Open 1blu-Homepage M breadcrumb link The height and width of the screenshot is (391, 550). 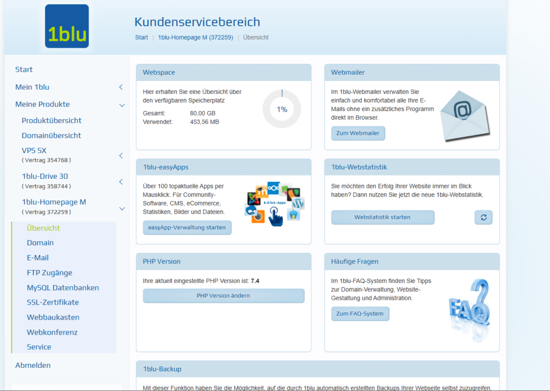(196, 38)
